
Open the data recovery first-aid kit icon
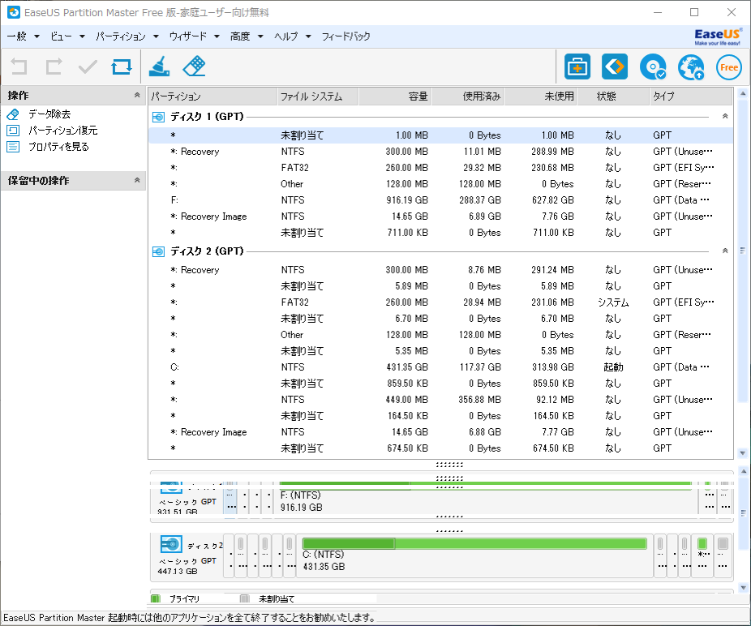[x=577, y=66]
